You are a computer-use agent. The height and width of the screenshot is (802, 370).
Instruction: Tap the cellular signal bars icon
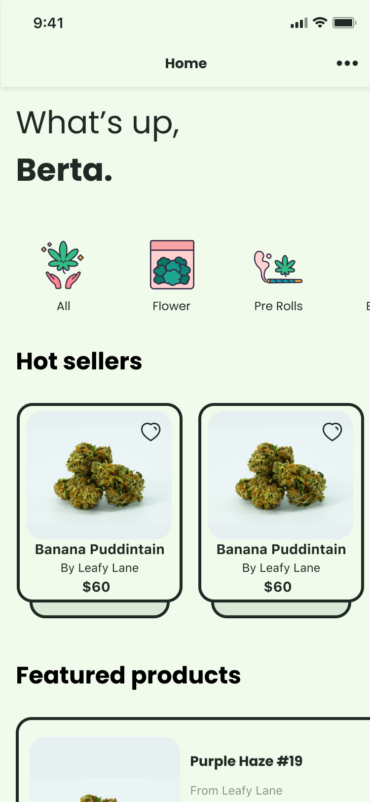pyautogui.click(x=299, y=23)
